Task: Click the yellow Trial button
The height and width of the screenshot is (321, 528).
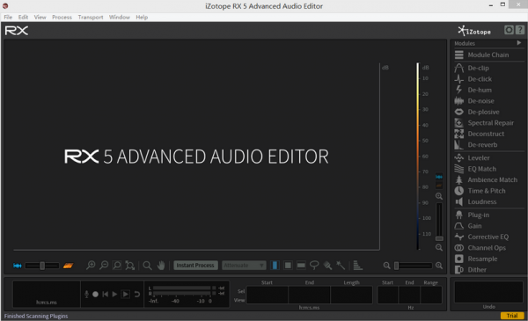Action: pos(512,316)
